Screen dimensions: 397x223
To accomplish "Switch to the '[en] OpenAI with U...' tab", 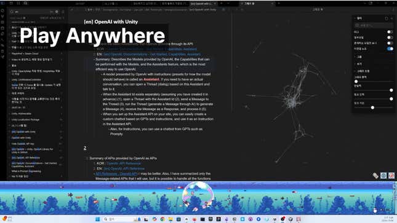I will point(201,4).
